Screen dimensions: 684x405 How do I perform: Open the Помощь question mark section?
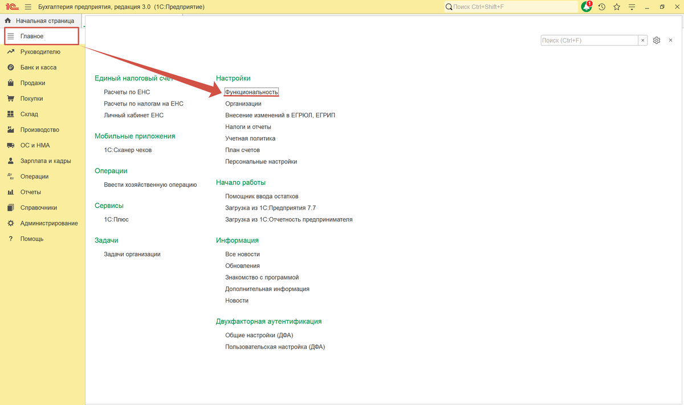click(32, 239)
